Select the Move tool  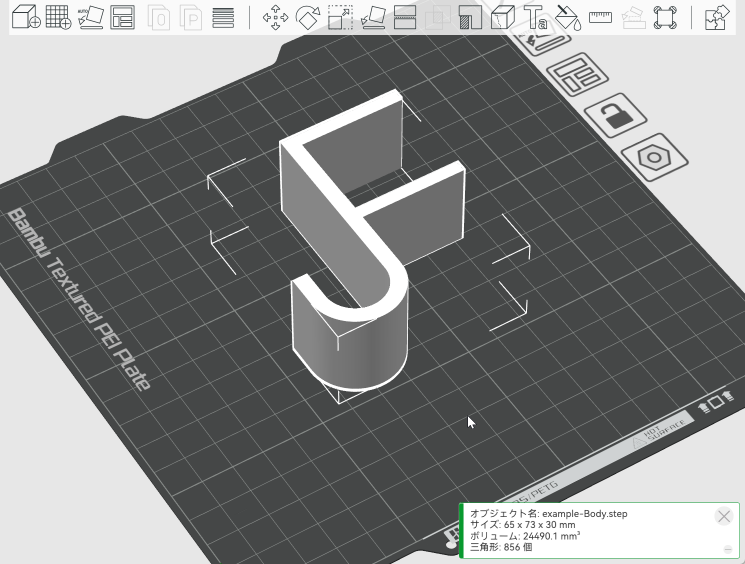tap(275, 17)
